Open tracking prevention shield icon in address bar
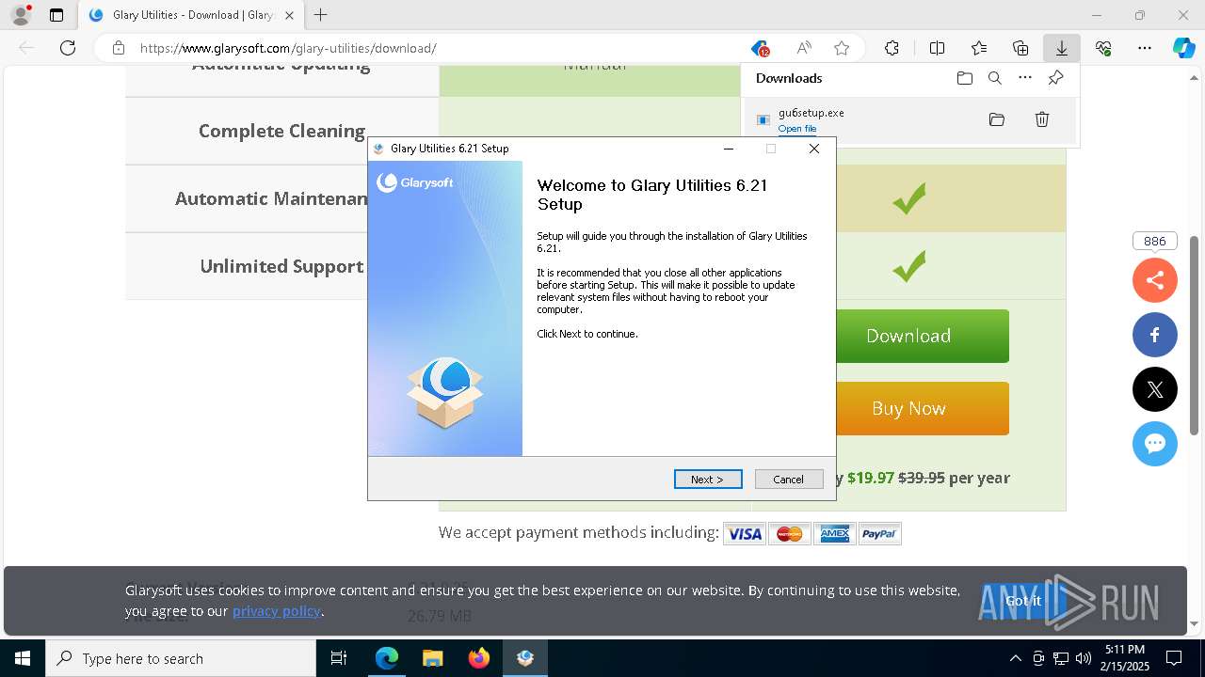Screen dimensions: 1205x677 pyautogui.click(x=760, y=48)
